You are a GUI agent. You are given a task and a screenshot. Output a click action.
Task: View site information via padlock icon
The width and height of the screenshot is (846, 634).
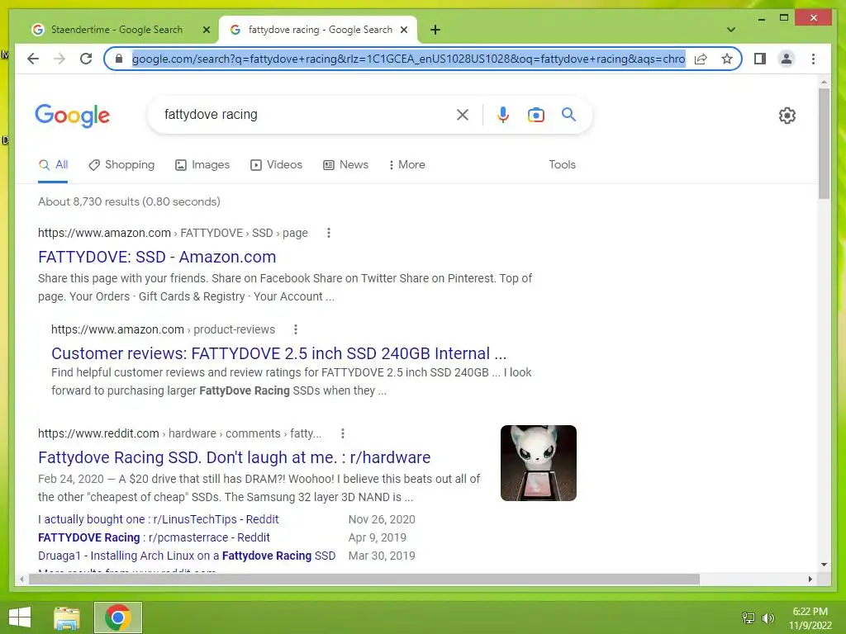(x=119, y=59)
